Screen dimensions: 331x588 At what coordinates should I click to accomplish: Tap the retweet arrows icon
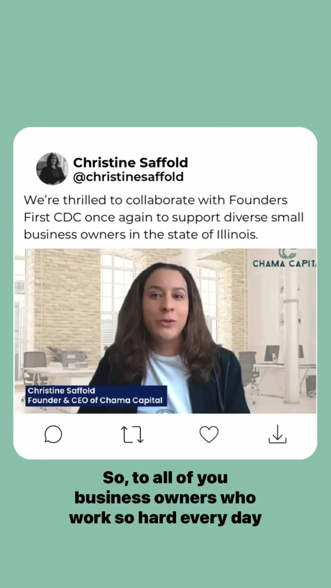pos(132,434)
